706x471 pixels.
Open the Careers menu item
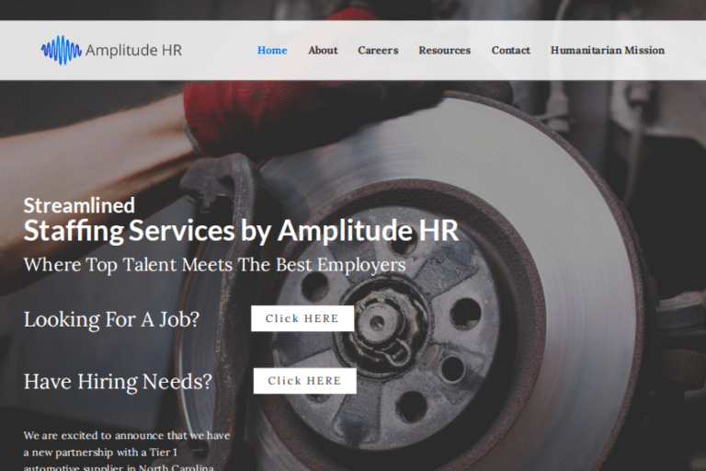(x=378, y=51)
